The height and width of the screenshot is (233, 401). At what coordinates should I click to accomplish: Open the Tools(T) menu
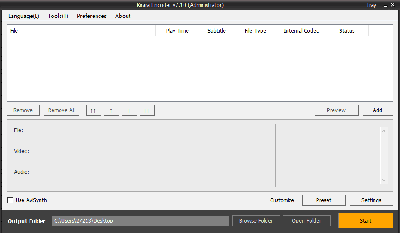pos(58,16)
